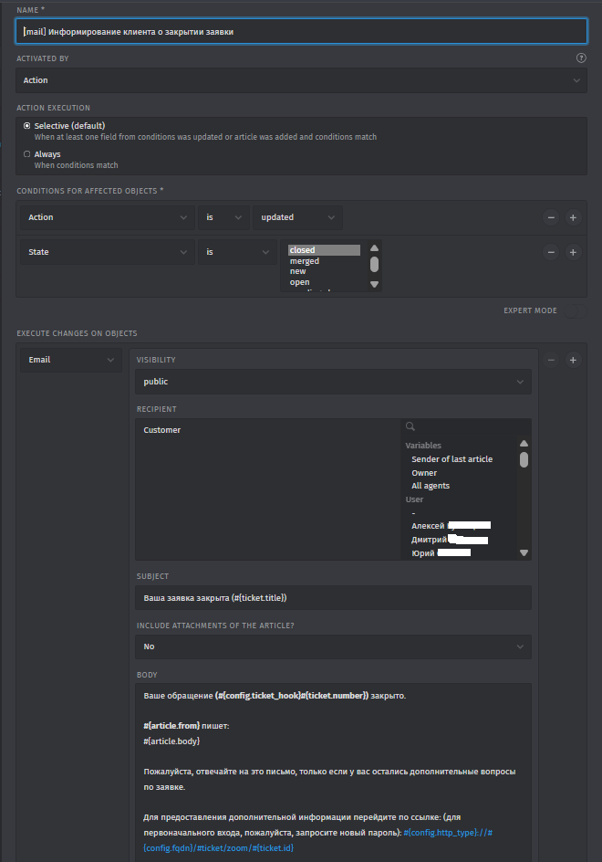This screenshot has width=602, height=862.
Task: Click the help question mark icon
Action: 581,58
